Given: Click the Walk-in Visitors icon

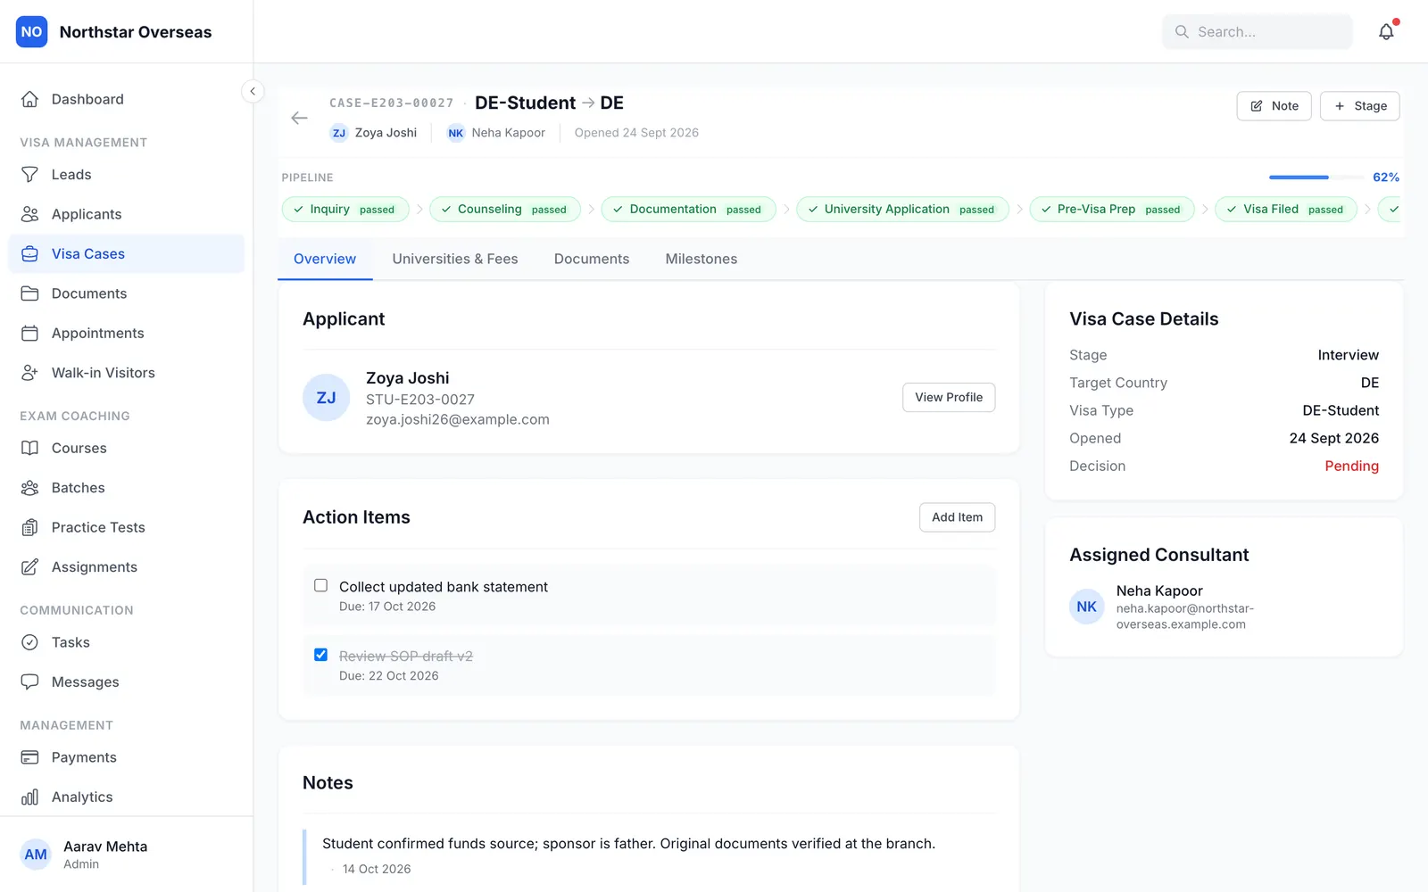Looking at the screenshot, I should pos(29,373).
